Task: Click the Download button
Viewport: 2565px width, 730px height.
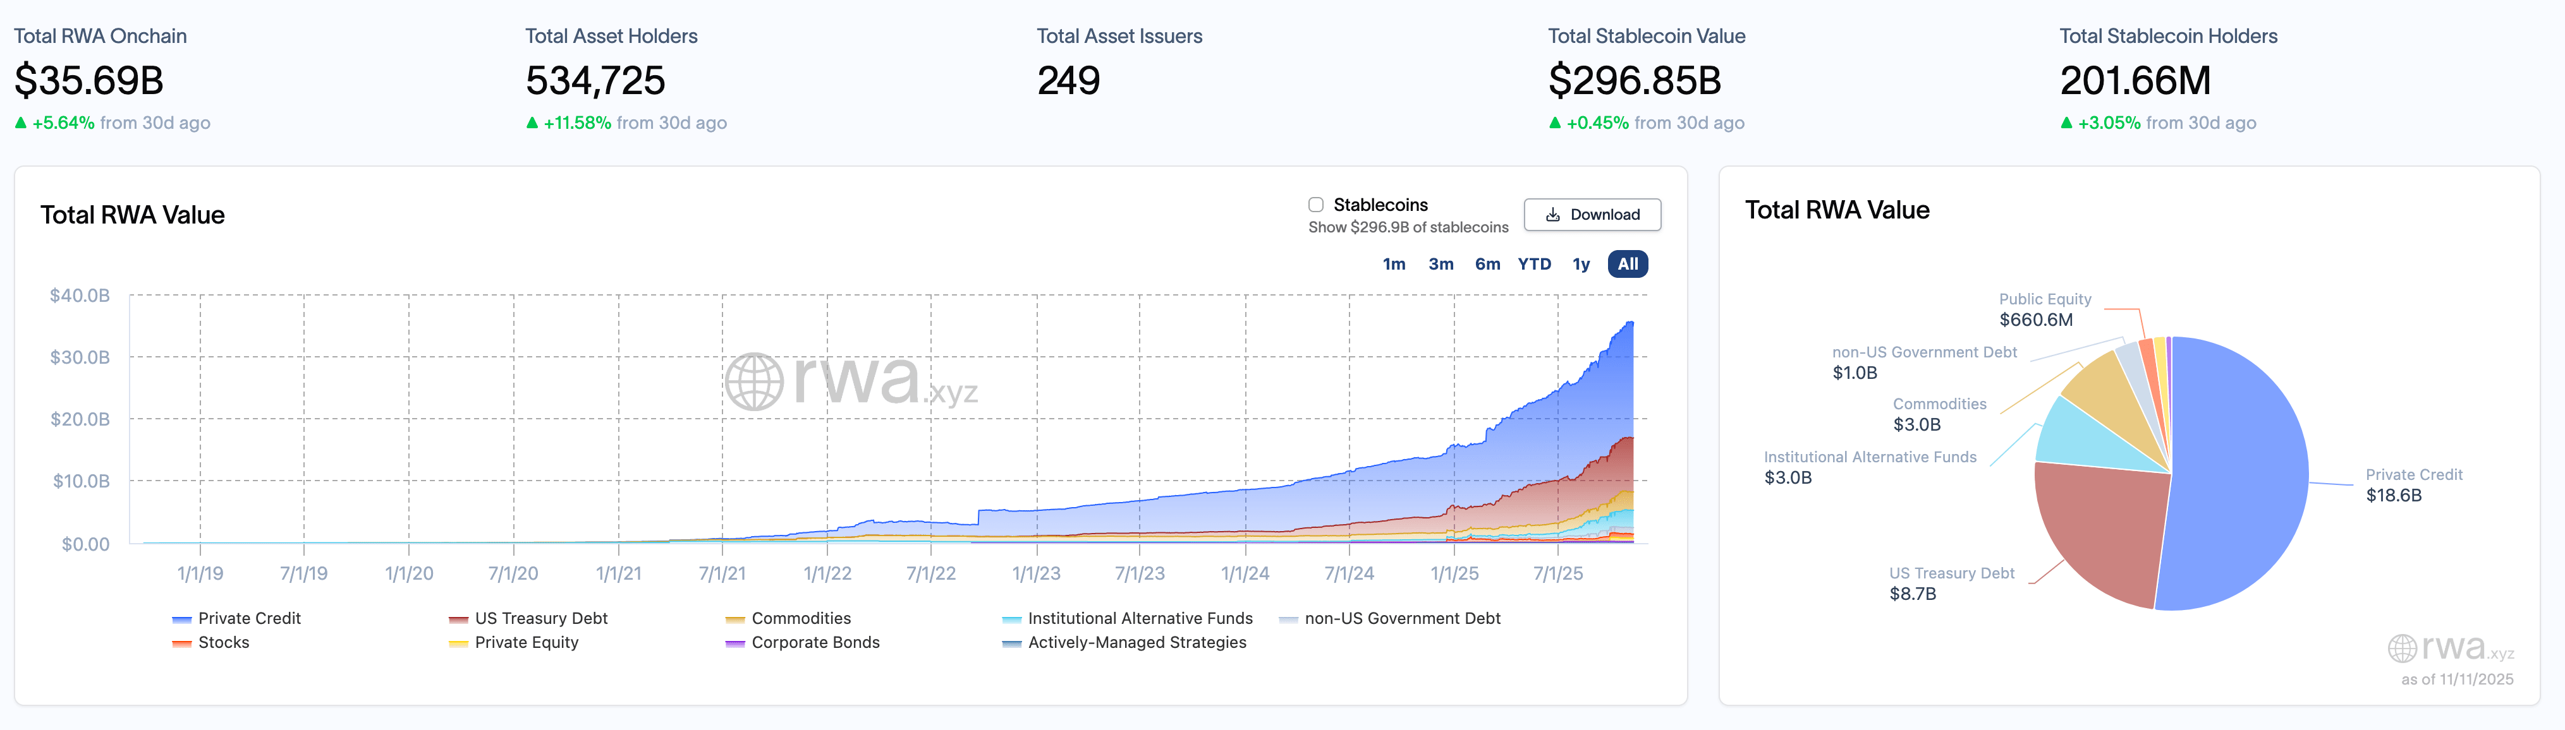Action: click(1591, 215)
